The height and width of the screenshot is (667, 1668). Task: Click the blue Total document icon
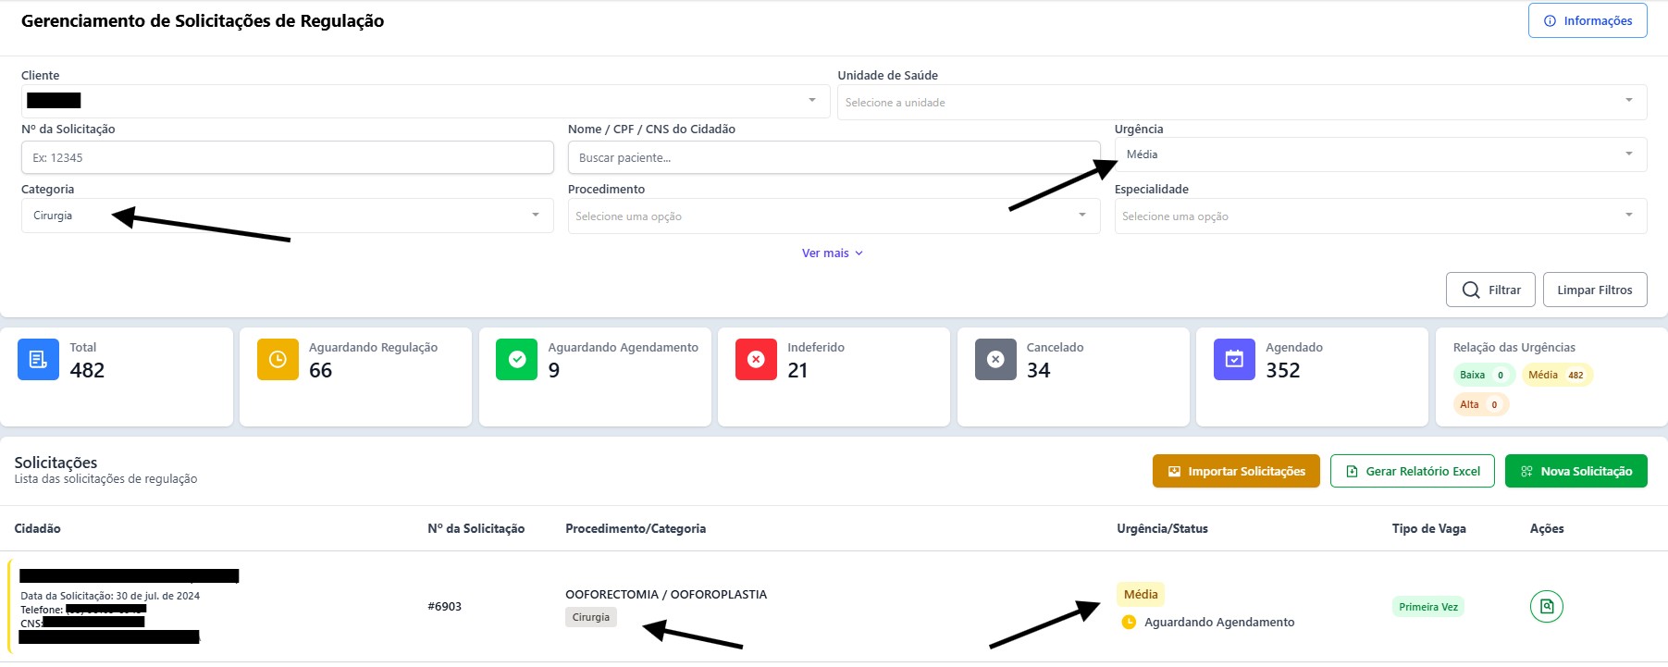click(x=38, y=360)
